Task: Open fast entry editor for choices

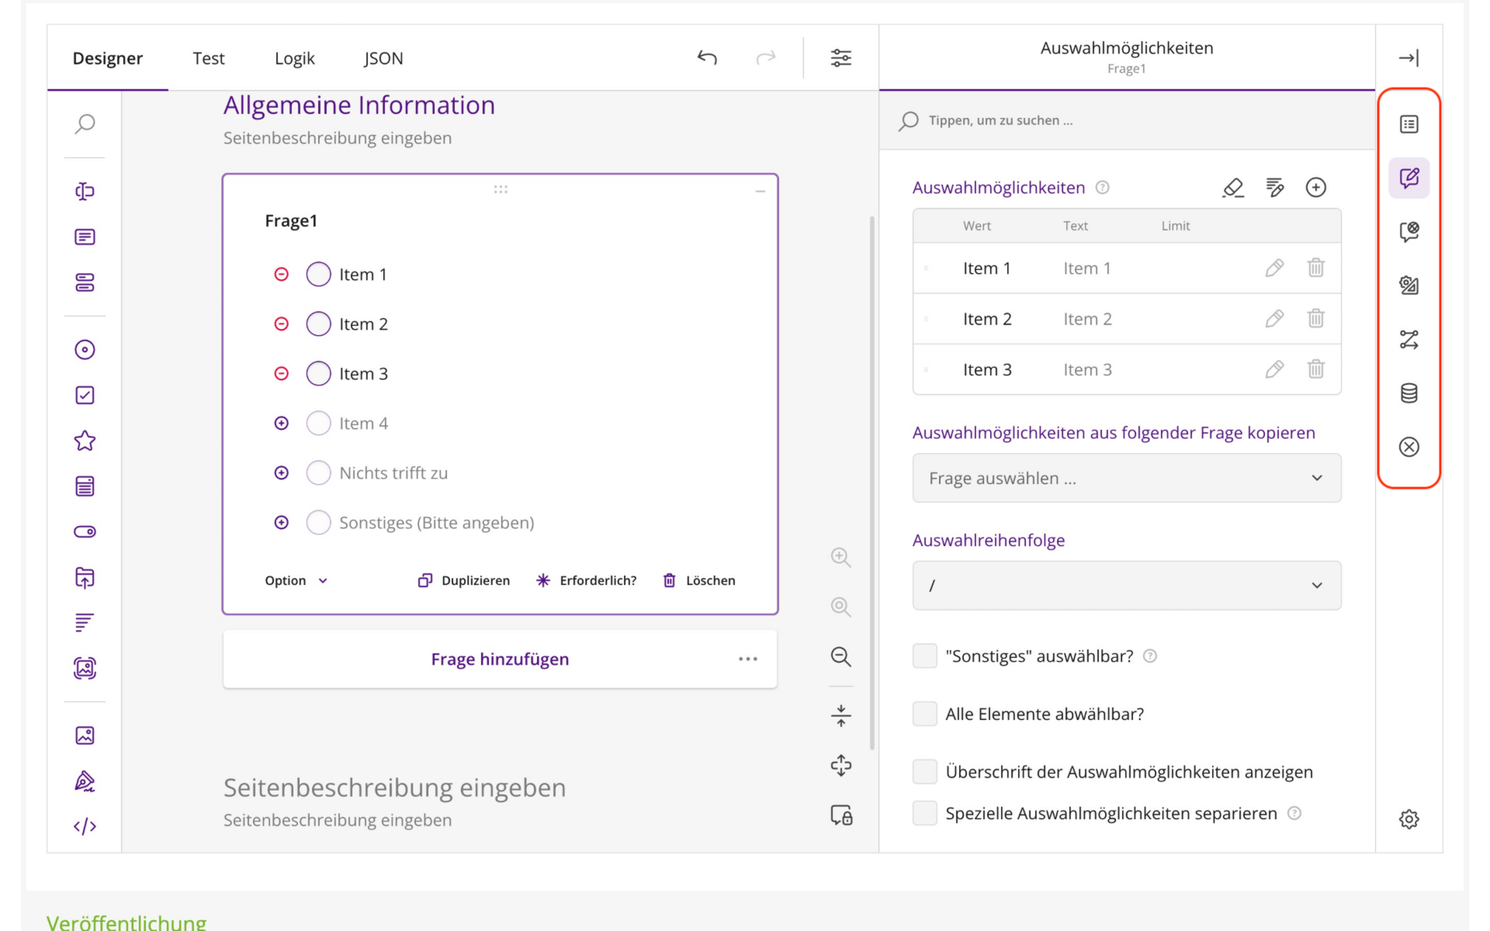Action: [1274, 188]
